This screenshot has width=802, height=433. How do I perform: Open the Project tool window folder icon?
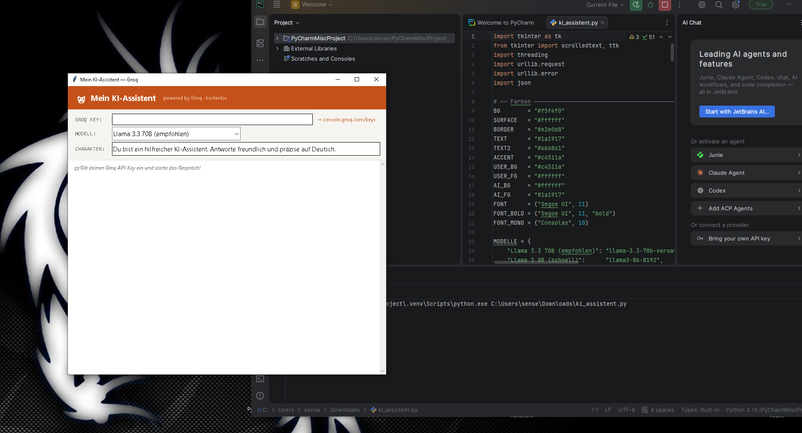click(x=260, y=22)
